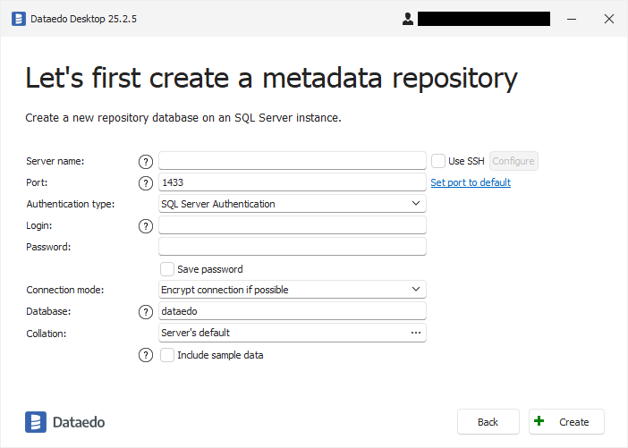Click into the Port field showing 1433

293,182
